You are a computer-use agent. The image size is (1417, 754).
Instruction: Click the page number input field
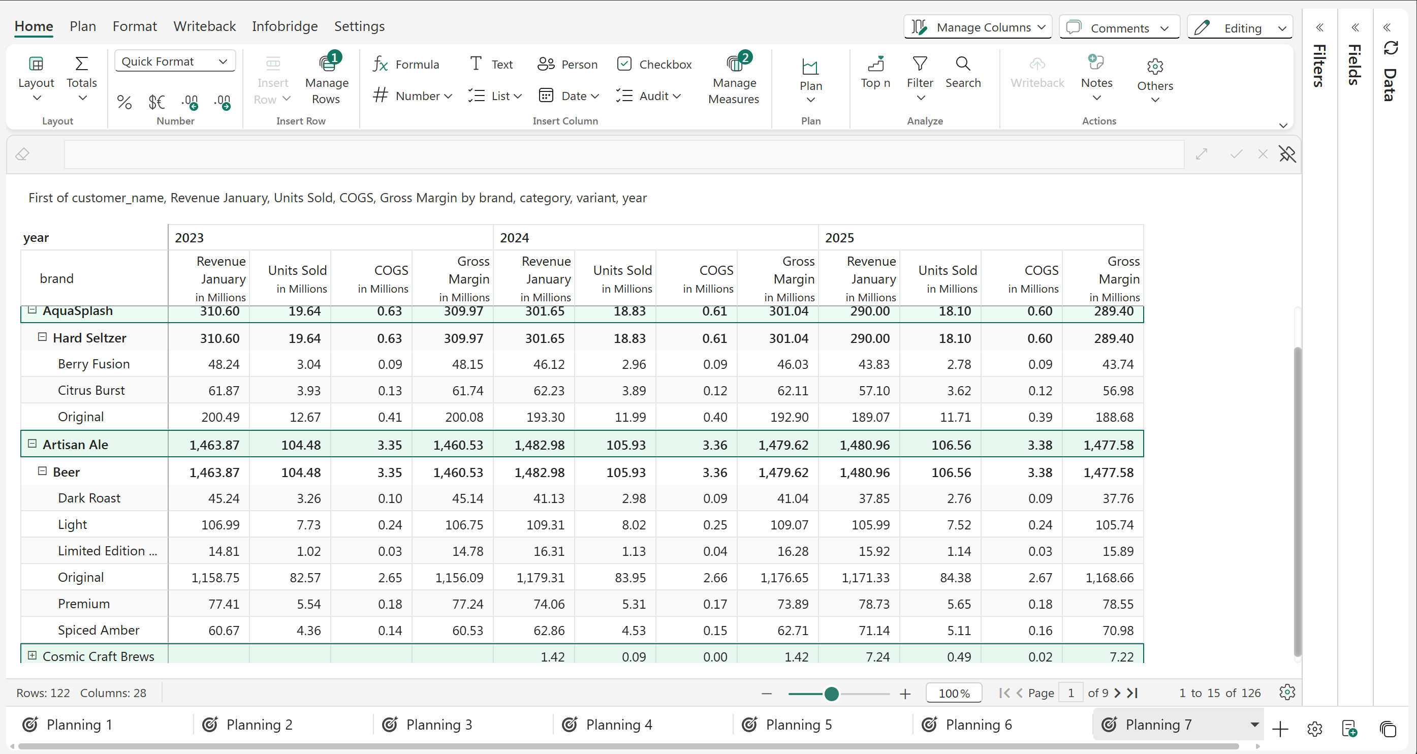coord(1070,693)
